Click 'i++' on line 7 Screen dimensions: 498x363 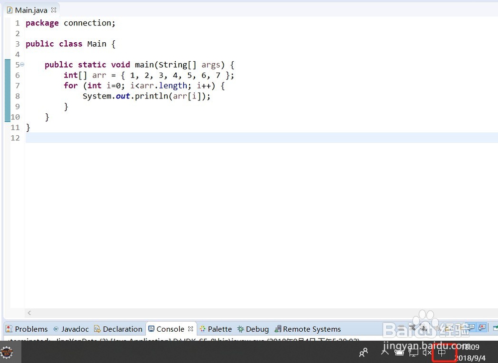point(204,86)
